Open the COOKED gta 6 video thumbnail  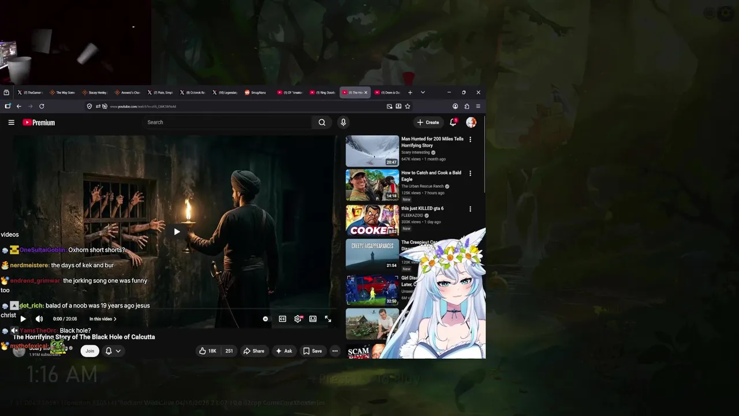[x=372, y=220]
